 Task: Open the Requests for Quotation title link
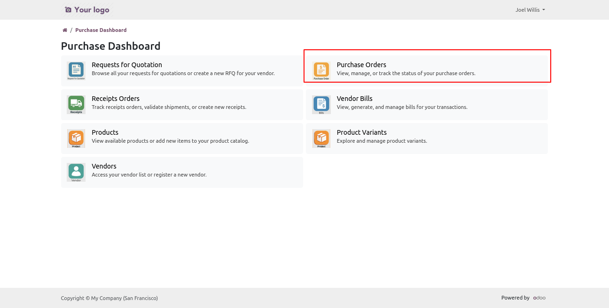[127, 65]
